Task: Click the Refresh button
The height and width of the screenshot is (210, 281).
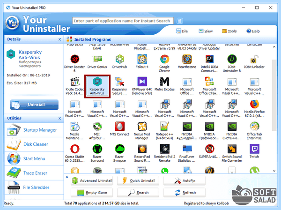Action: click(x=185, y=193)
